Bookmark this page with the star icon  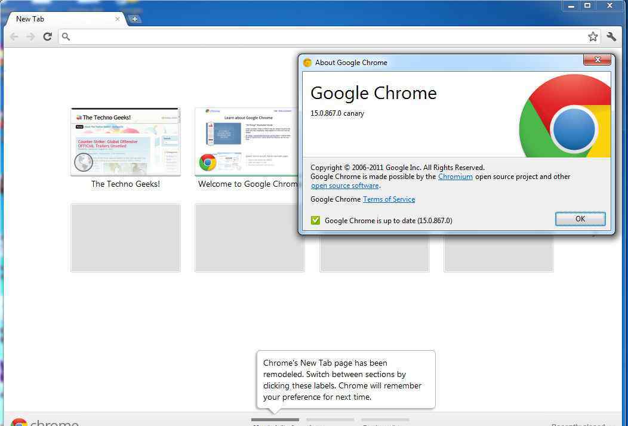[x=593, y=37]
